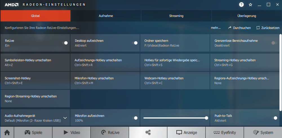
Task: Click the Ctrl+Shift+S hotkey value
Action: [154, 65]
